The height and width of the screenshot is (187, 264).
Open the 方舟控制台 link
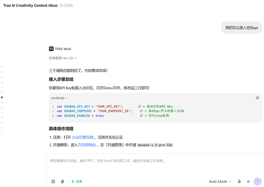pos(87,145)
